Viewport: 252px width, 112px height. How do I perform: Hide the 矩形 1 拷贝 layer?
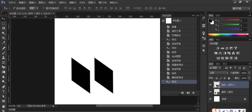click(x=210, y=92)
